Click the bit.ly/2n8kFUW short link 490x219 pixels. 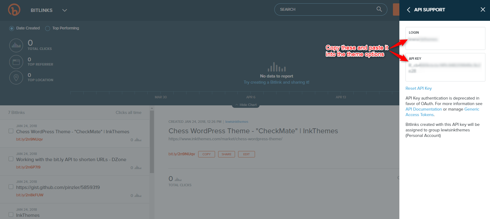30,195
